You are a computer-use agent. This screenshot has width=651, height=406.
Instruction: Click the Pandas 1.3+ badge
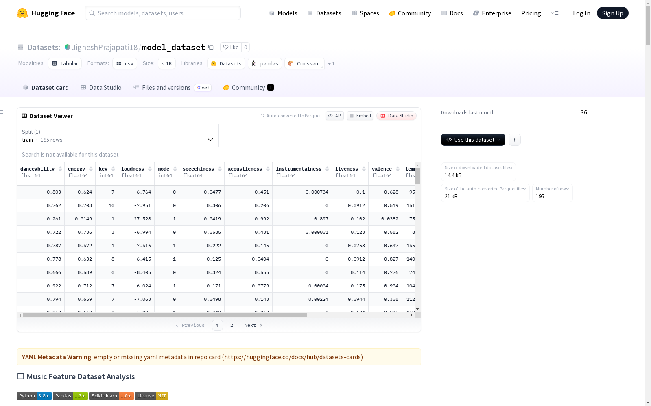70,396
